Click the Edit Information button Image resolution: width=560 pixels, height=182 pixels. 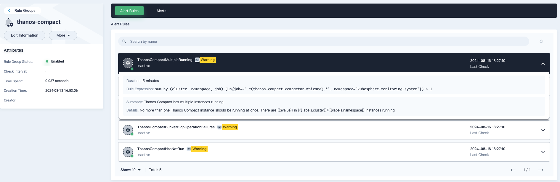[25, 35]
